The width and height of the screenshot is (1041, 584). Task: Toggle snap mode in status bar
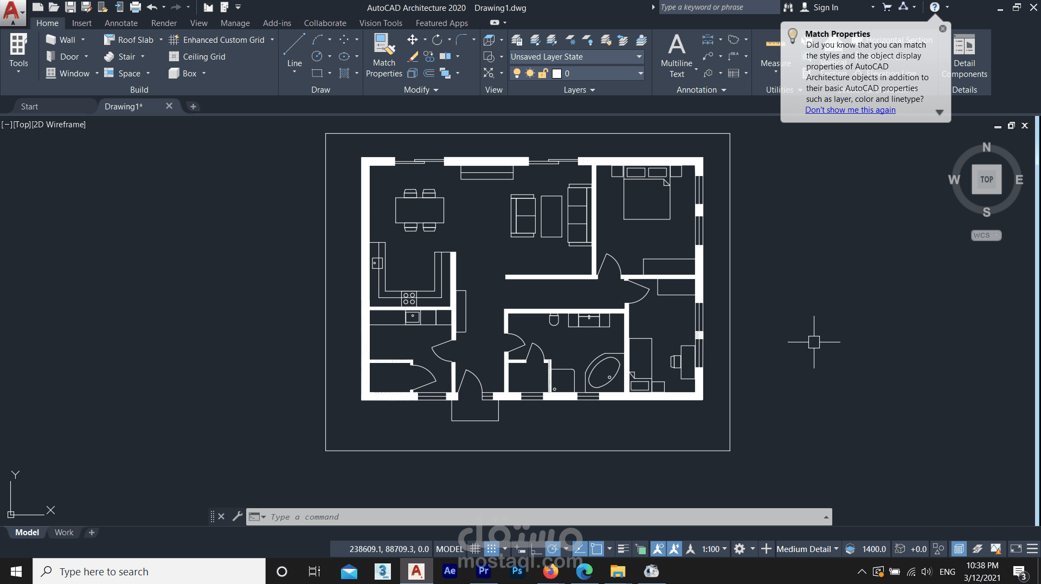[492, 549]
